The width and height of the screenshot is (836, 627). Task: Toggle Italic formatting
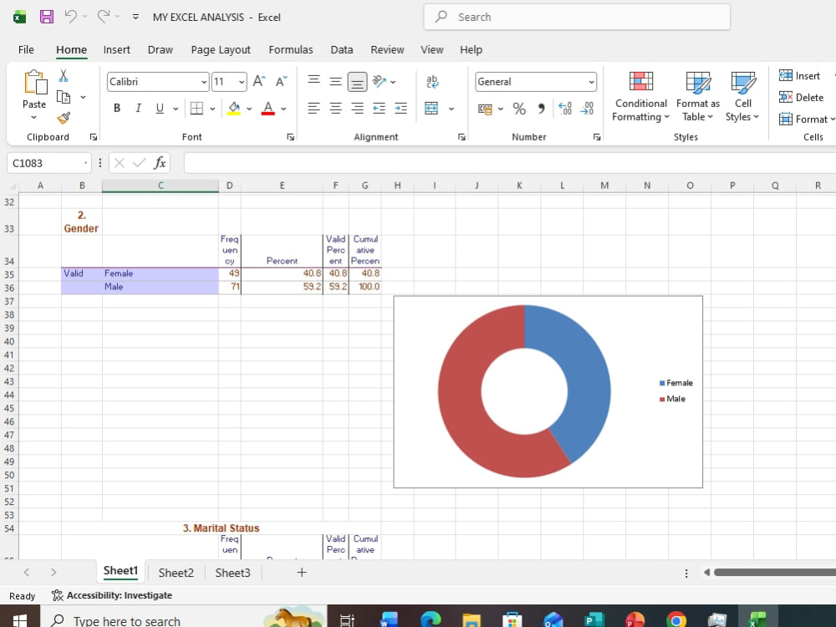point(138,108)
